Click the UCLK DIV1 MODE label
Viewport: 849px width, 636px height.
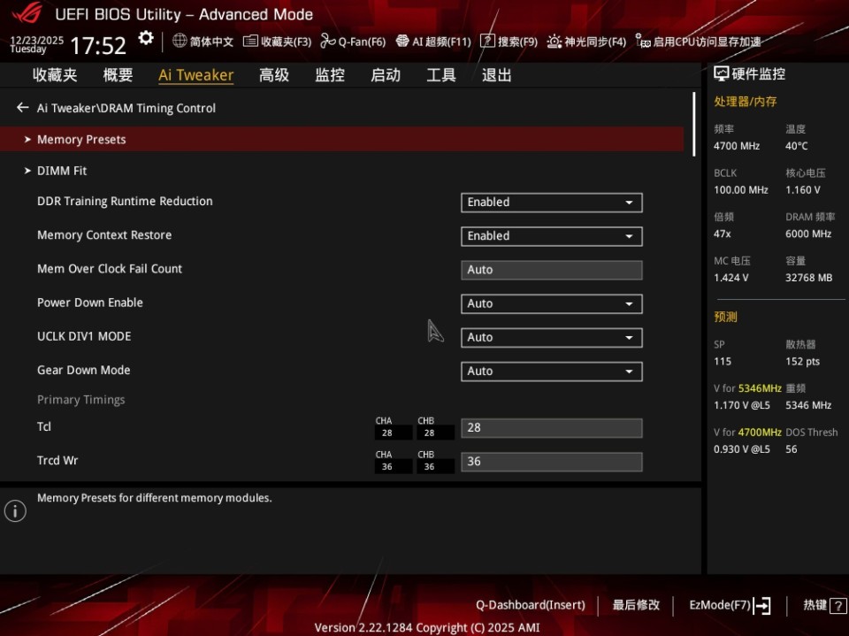click(84, 336)
